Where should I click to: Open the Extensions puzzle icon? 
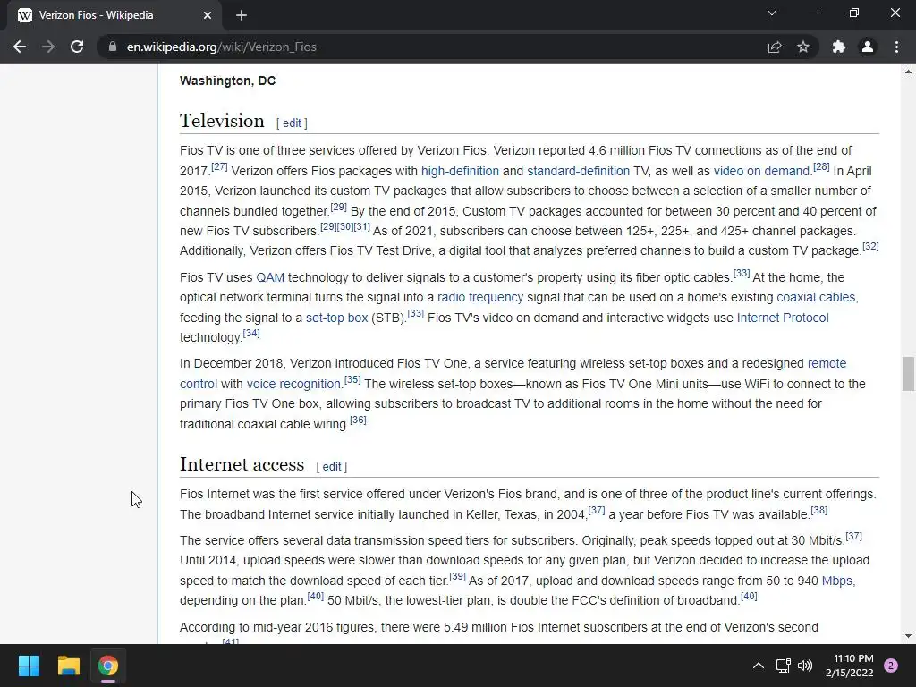pyautogui.click(x=839, y=47)
